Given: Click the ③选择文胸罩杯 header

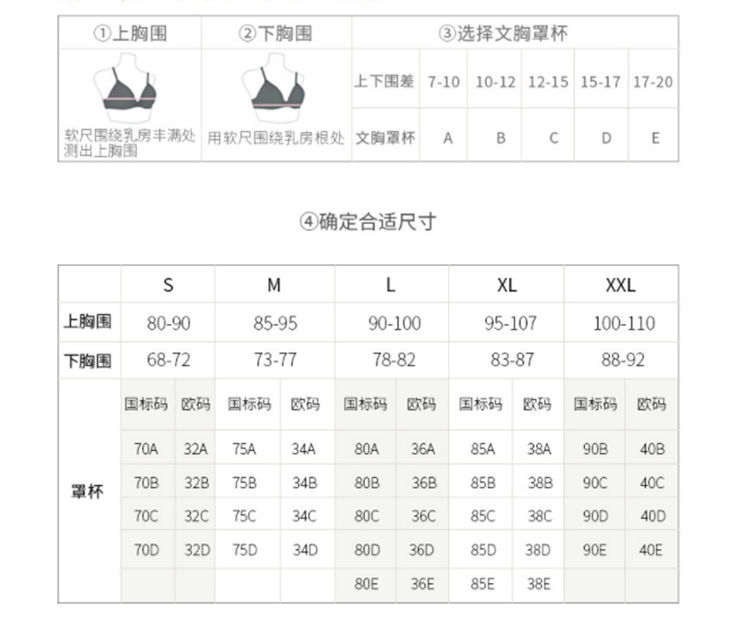Looking at the screenshot, I should click(503, 33).
